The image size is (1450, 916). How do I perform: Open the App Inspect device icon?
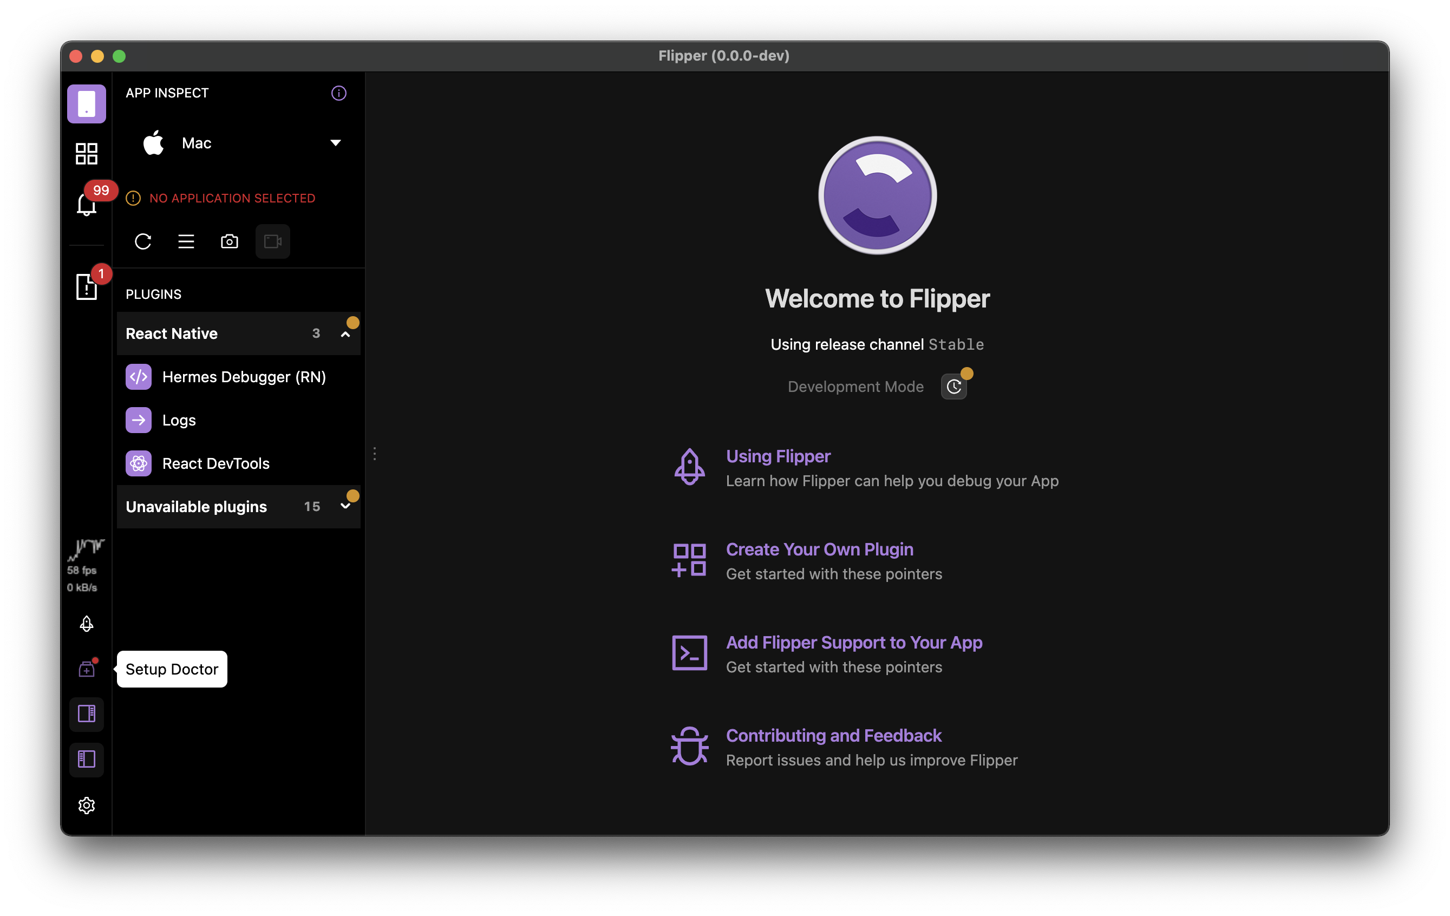tap(86, 103)
